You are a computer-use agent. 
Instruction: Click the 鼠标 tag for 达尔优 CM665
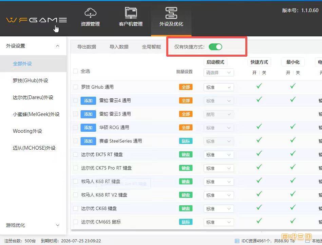point(186,222)
